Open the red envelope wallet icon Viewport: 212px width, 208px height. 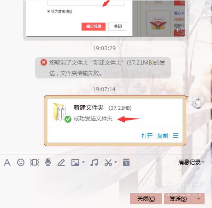click(126, 162)
